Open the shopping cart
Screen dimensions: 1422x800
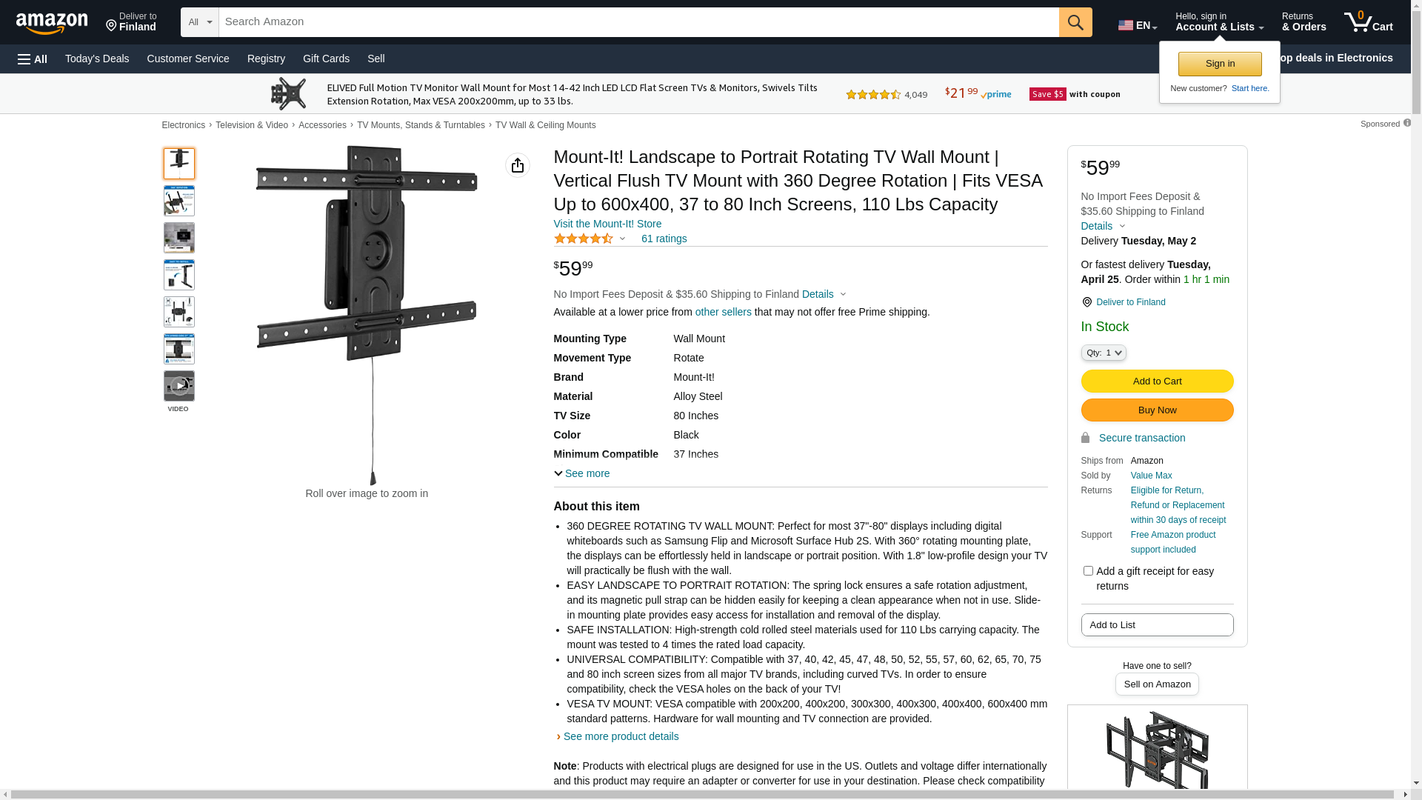pos(1369,22)
